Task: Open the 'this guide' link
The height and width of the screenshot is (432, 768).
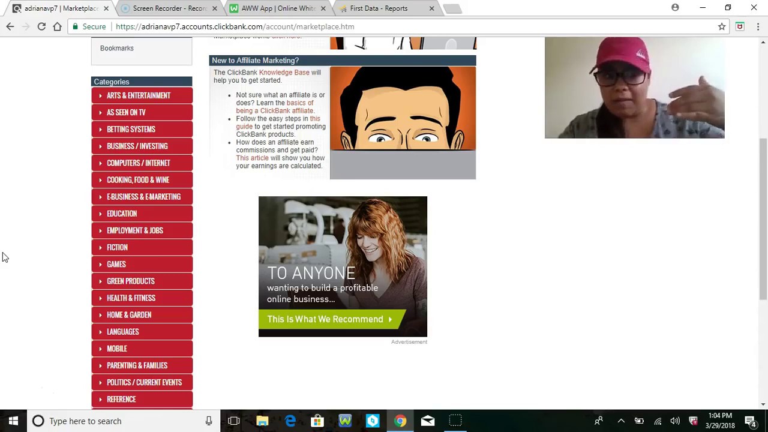Action: [278, 122]
